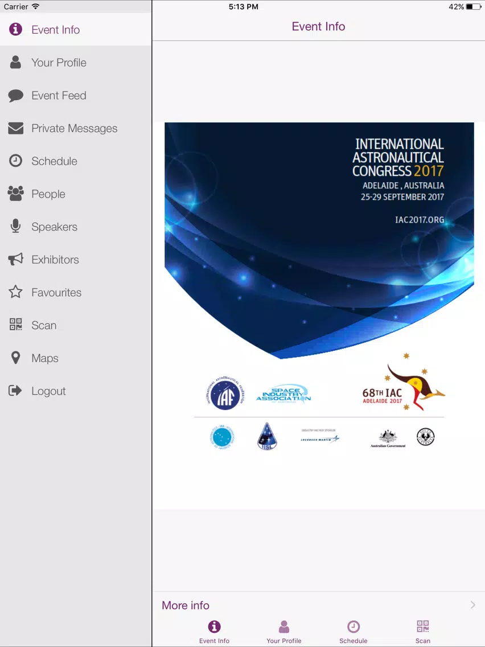The width and height of the screenshot is (485, 647).
Task: Open Scan label in sidebar menu
Action: click(44, 325)
